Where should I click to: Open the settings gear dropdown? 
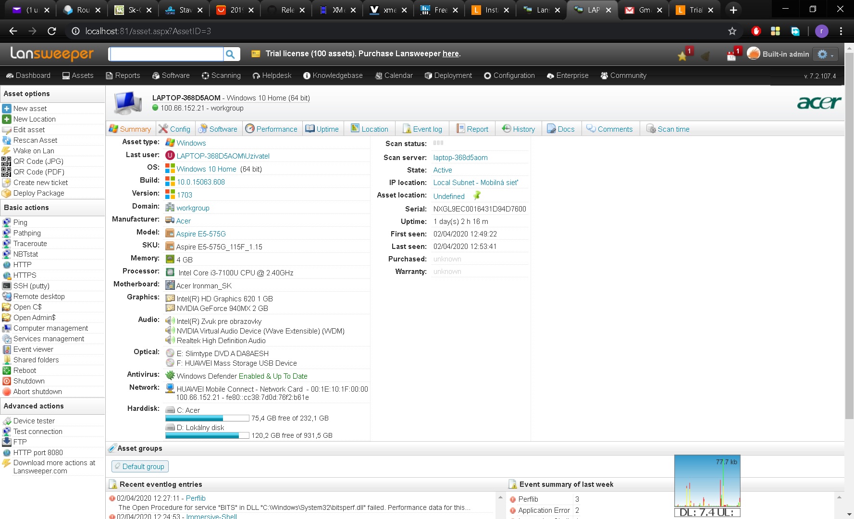[x=825, y=54]
